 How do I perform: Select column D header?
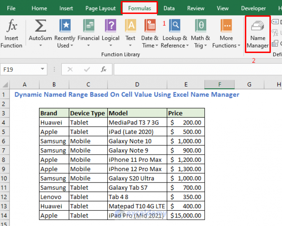137,84
